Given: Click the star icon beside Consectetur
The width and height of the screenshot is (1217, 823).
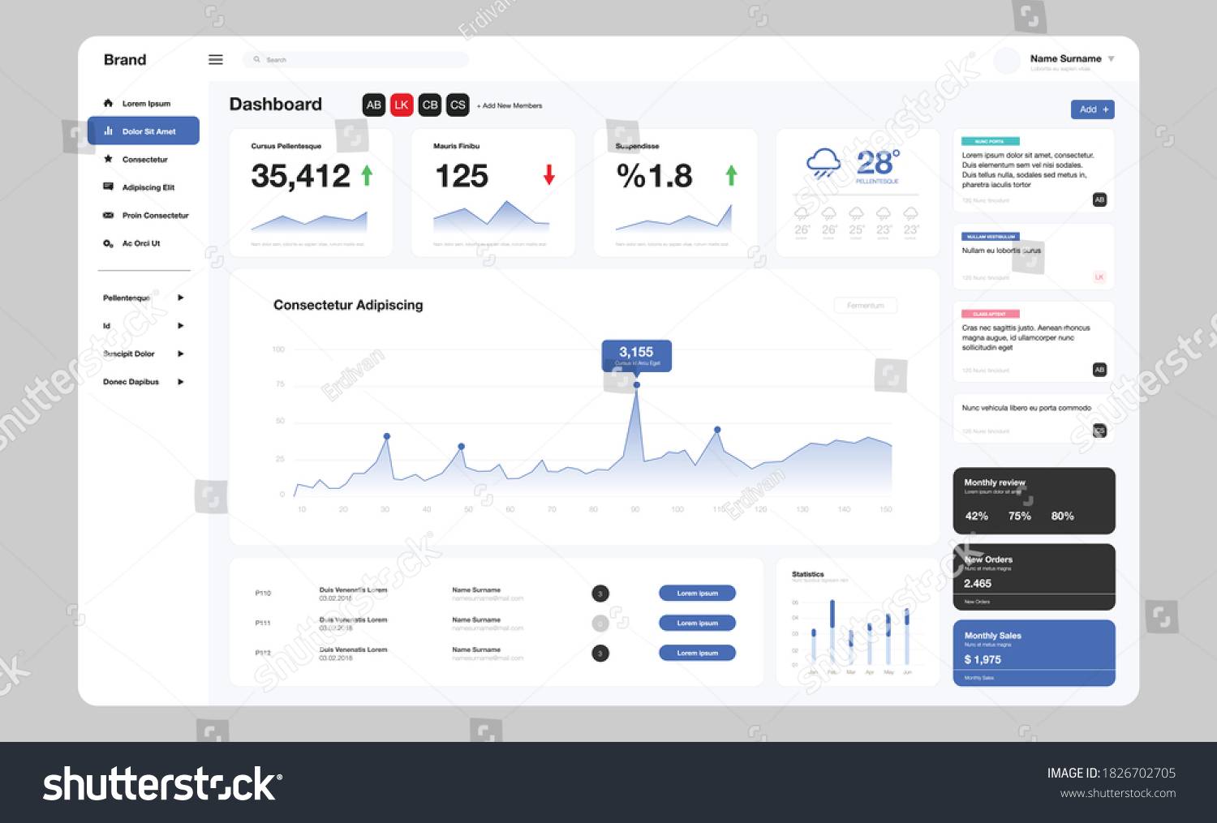Looking at the screenshot, I should pos(108,159).
